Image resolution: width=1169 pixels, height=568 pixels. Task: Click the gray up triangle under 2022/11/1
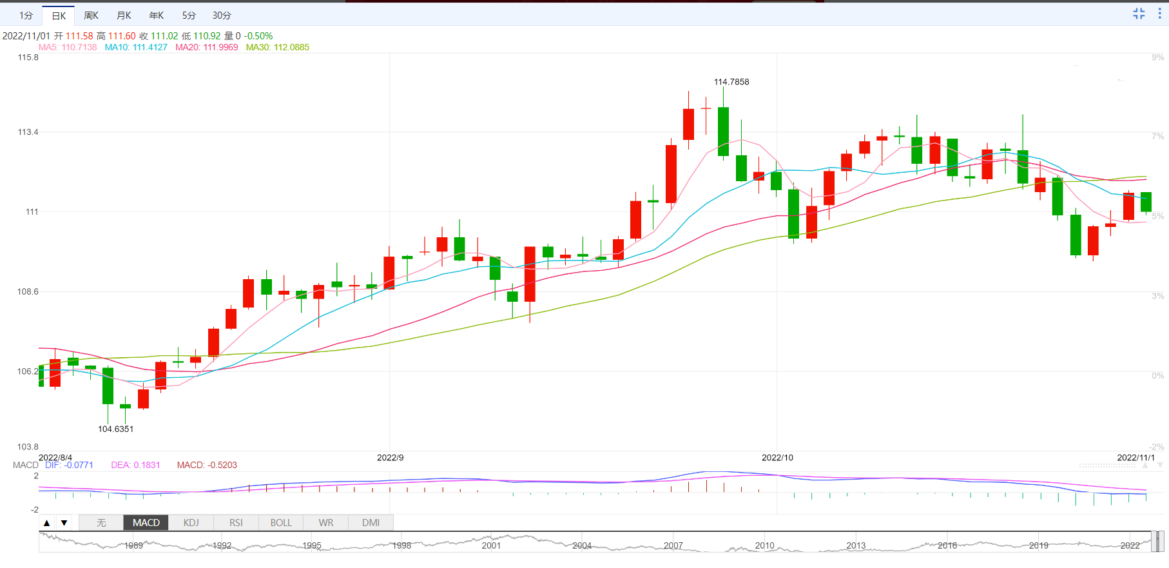(x=1145, y=465)
